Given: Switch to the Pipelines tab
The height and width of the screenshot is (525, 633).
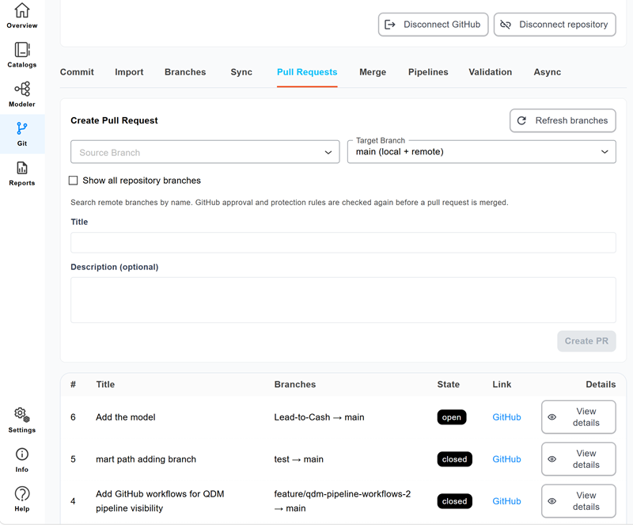Looking at the screenshot, I should [x=428, y=72].
